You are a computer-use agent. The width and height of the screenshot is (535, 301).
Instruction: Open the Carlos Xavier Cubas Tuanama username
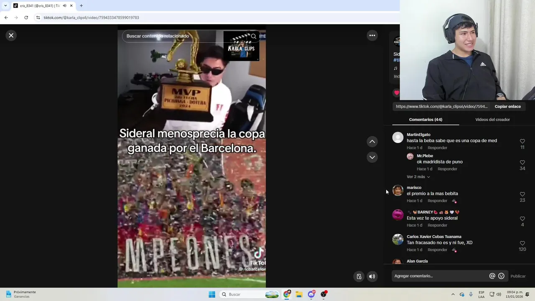coord(434,237)
